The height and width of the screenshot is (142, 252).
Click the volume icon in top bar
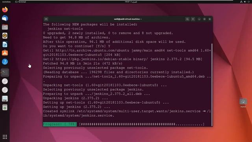245,2
